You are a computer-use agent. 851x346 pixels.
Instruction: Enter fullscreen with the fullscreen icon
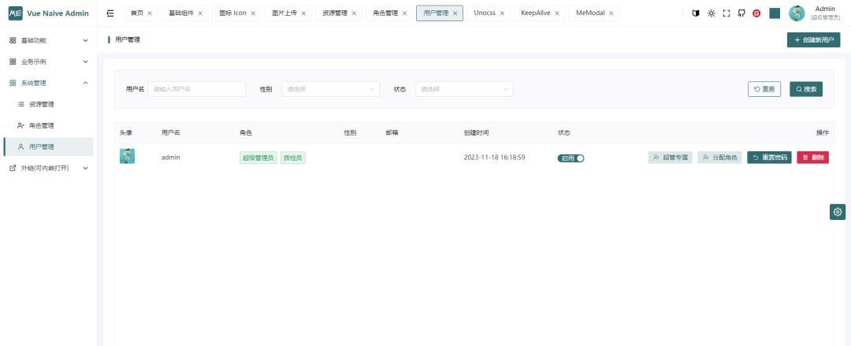pyautogui.click(x=727, y=13)
